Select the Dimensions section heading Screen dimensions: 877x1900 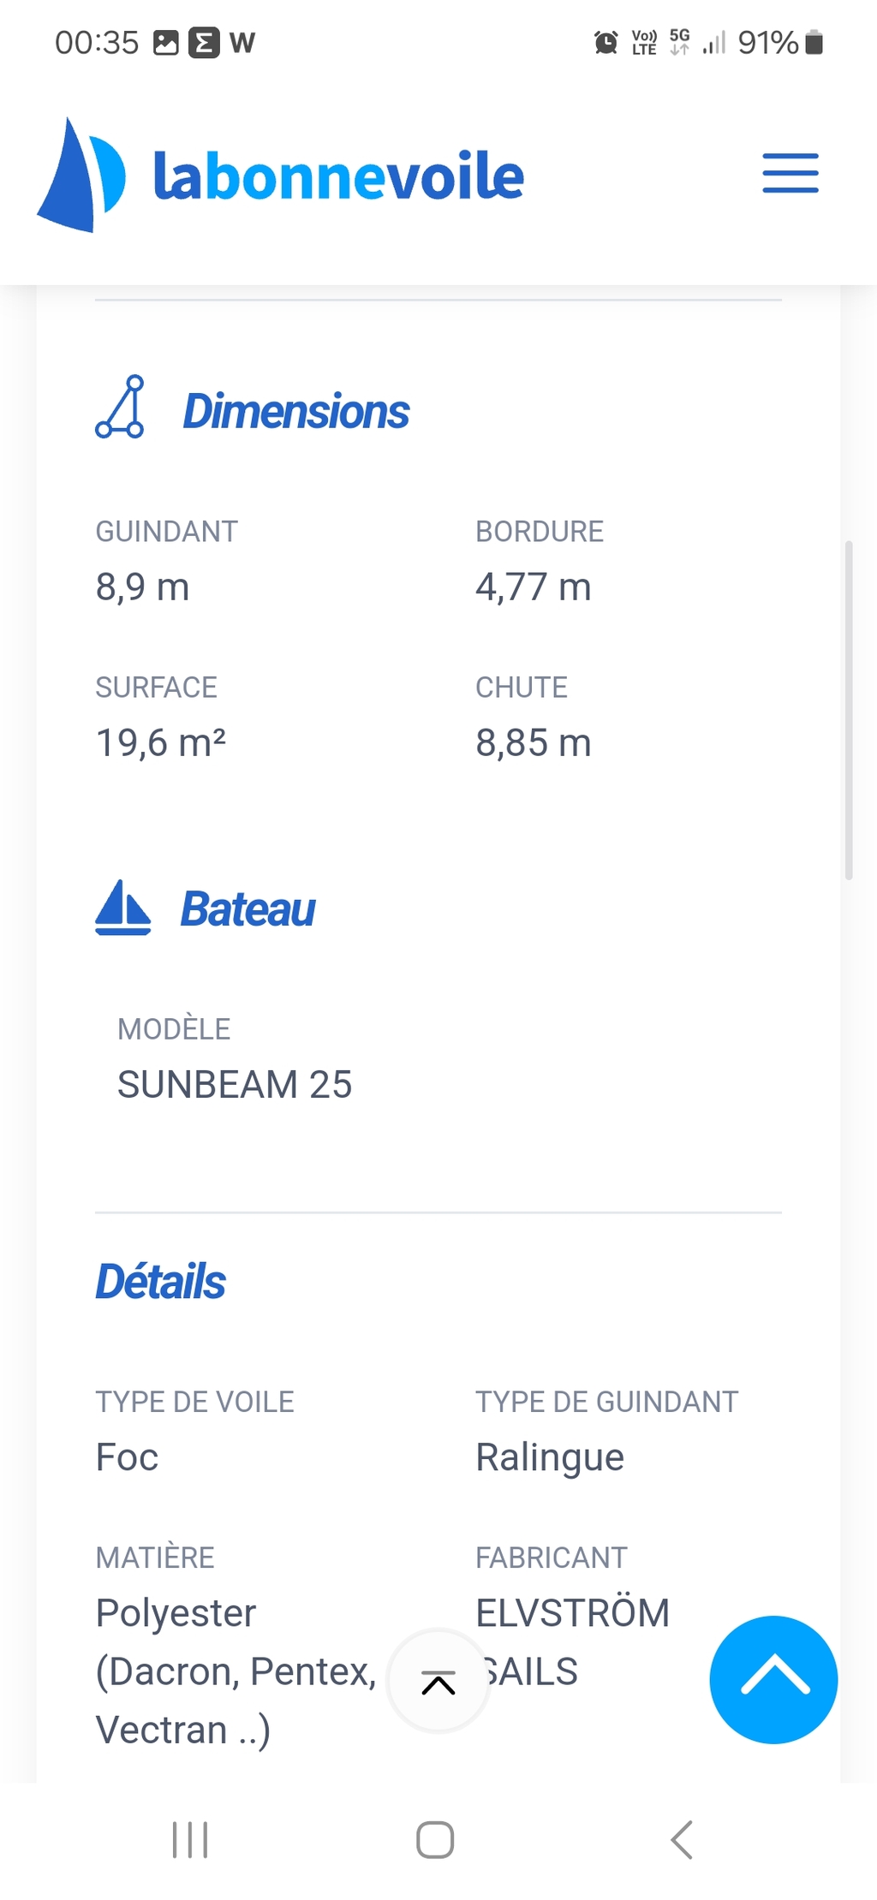click(x=295, y=411)
